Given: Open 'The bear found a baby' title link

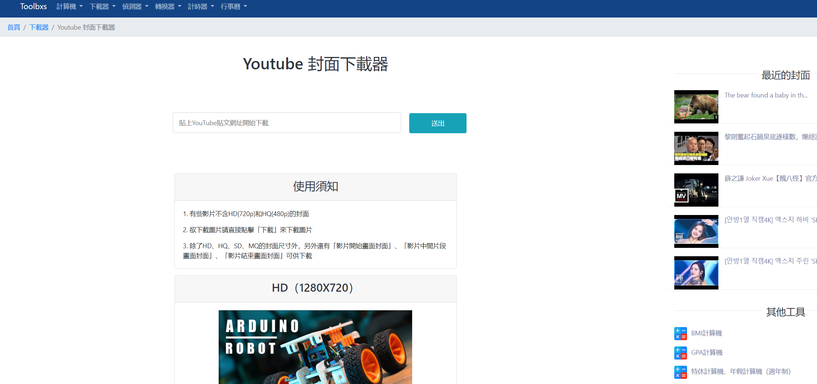Looking at the screenshot, I should pyautogui.click(x=766, y=95).
